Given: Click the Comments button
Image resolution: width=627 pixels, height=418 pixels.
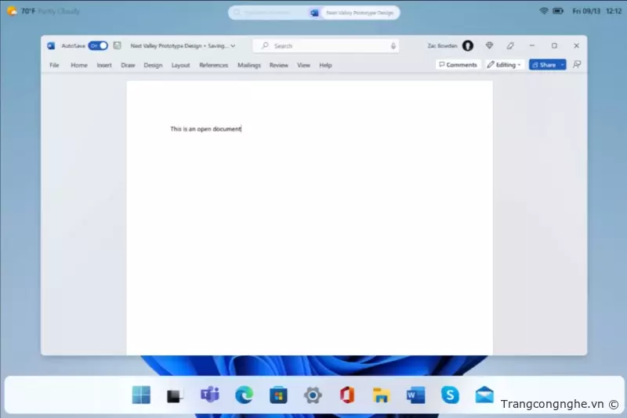Looking at the screenshot, I should [458, 65].
